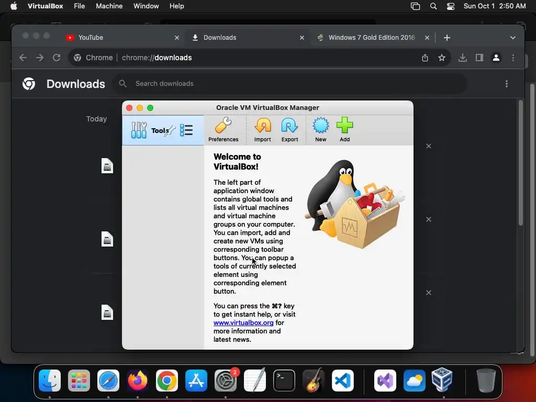
Task: Click the Import appliance toolbar icon
Action: coord(263,130)
